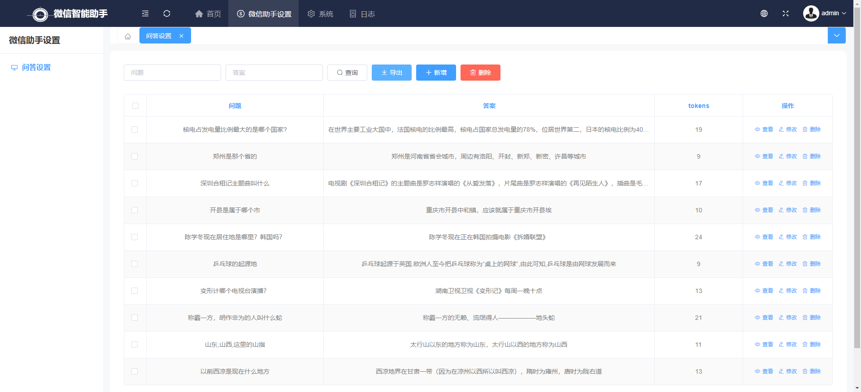
Task: View the 以前西凉 question row
Action: (x=764, y=371)
